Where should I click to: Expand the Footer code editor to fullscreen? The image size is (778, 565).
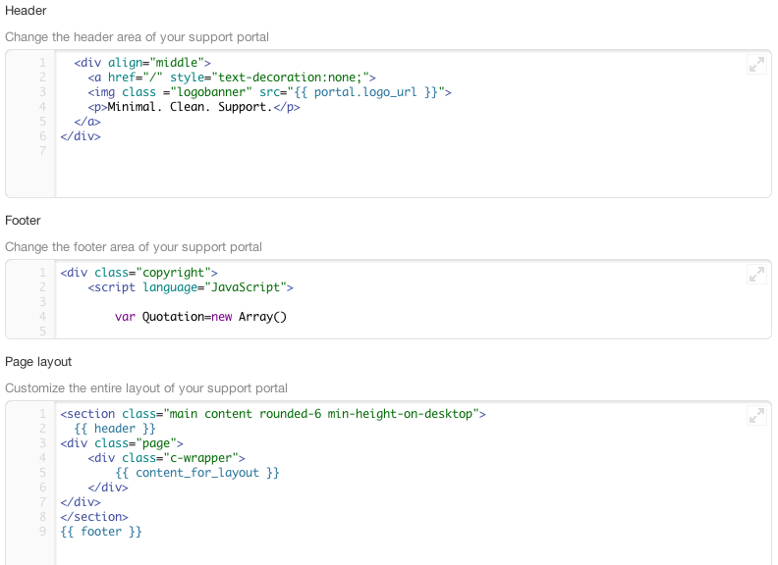[756, 274]
